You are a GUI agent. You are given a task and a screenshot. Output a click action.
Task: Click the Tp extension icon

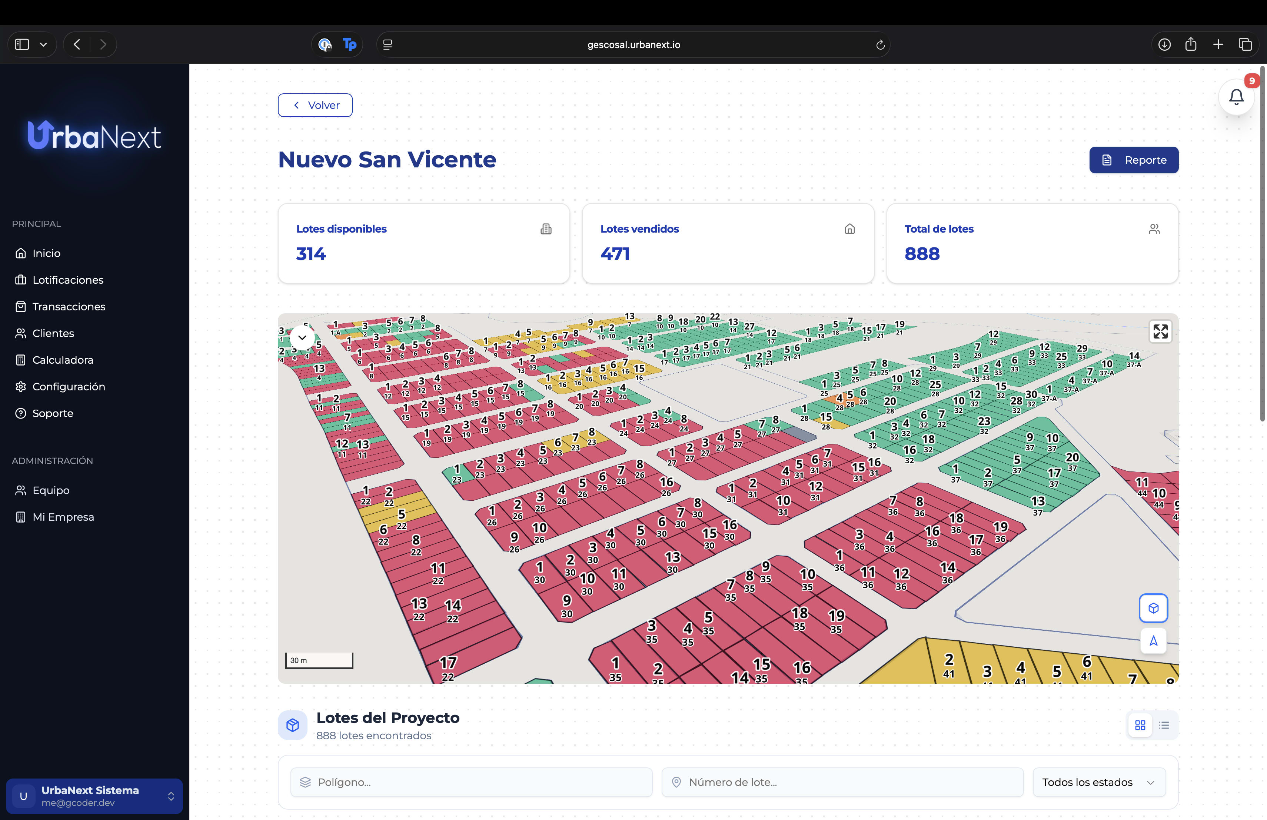pyautogui.click(x=350, y=45)
